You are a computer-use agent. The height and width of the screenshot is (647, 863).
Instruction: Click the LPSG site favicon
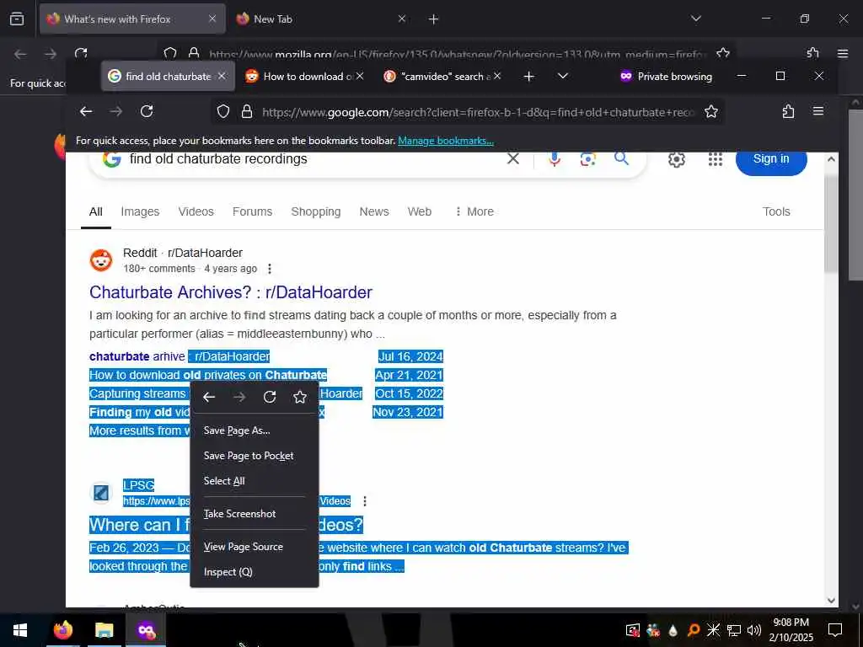tap(101, 492)
